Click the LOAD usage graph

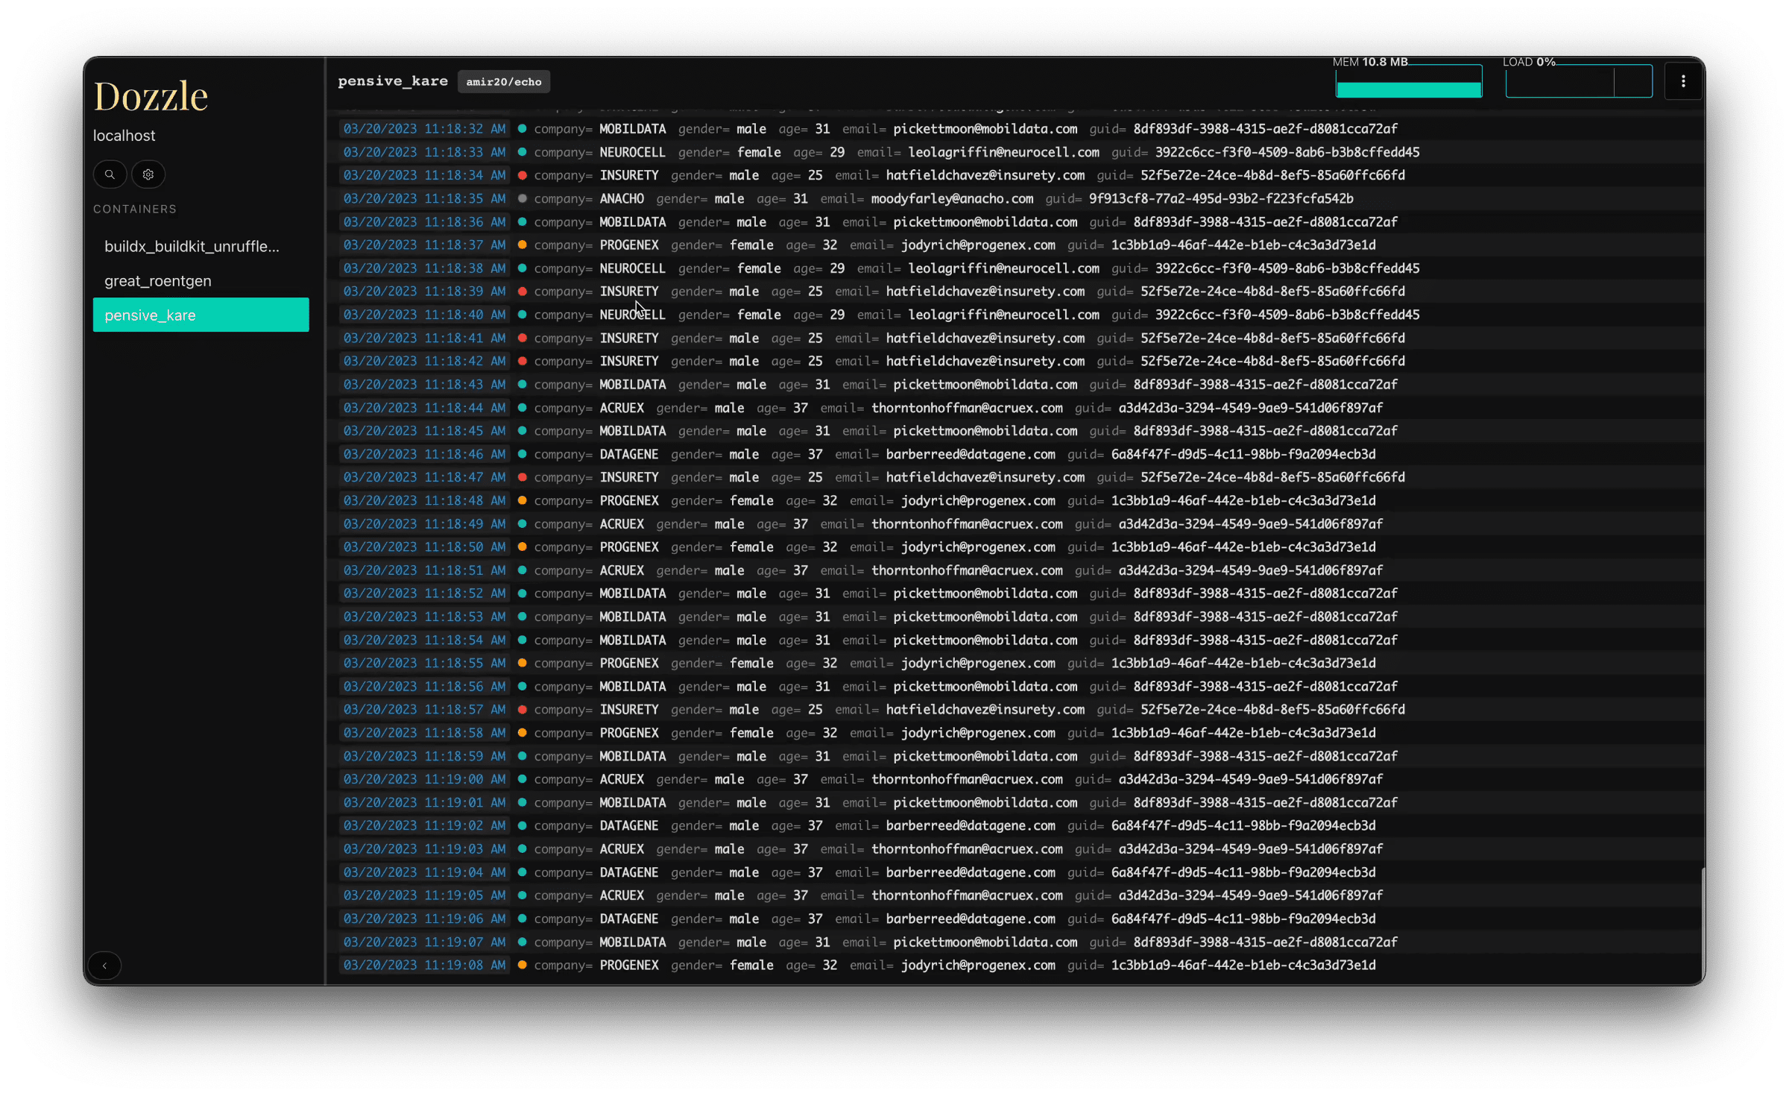point(1578,82)
